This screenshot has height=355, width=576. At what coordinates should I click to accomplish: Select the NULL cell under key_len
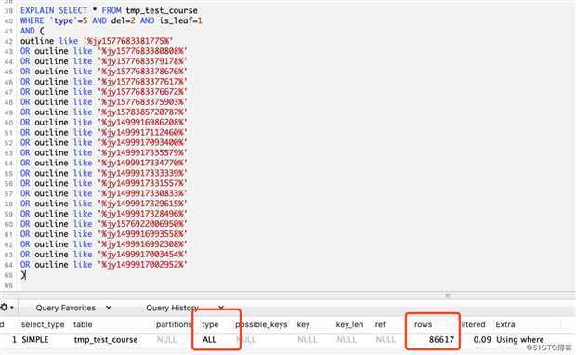(x=347, y=339)
